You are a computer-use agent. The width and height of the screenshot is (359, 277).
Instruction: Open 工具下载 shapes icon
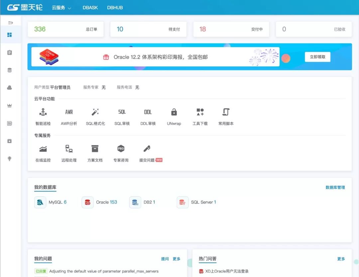200,112
